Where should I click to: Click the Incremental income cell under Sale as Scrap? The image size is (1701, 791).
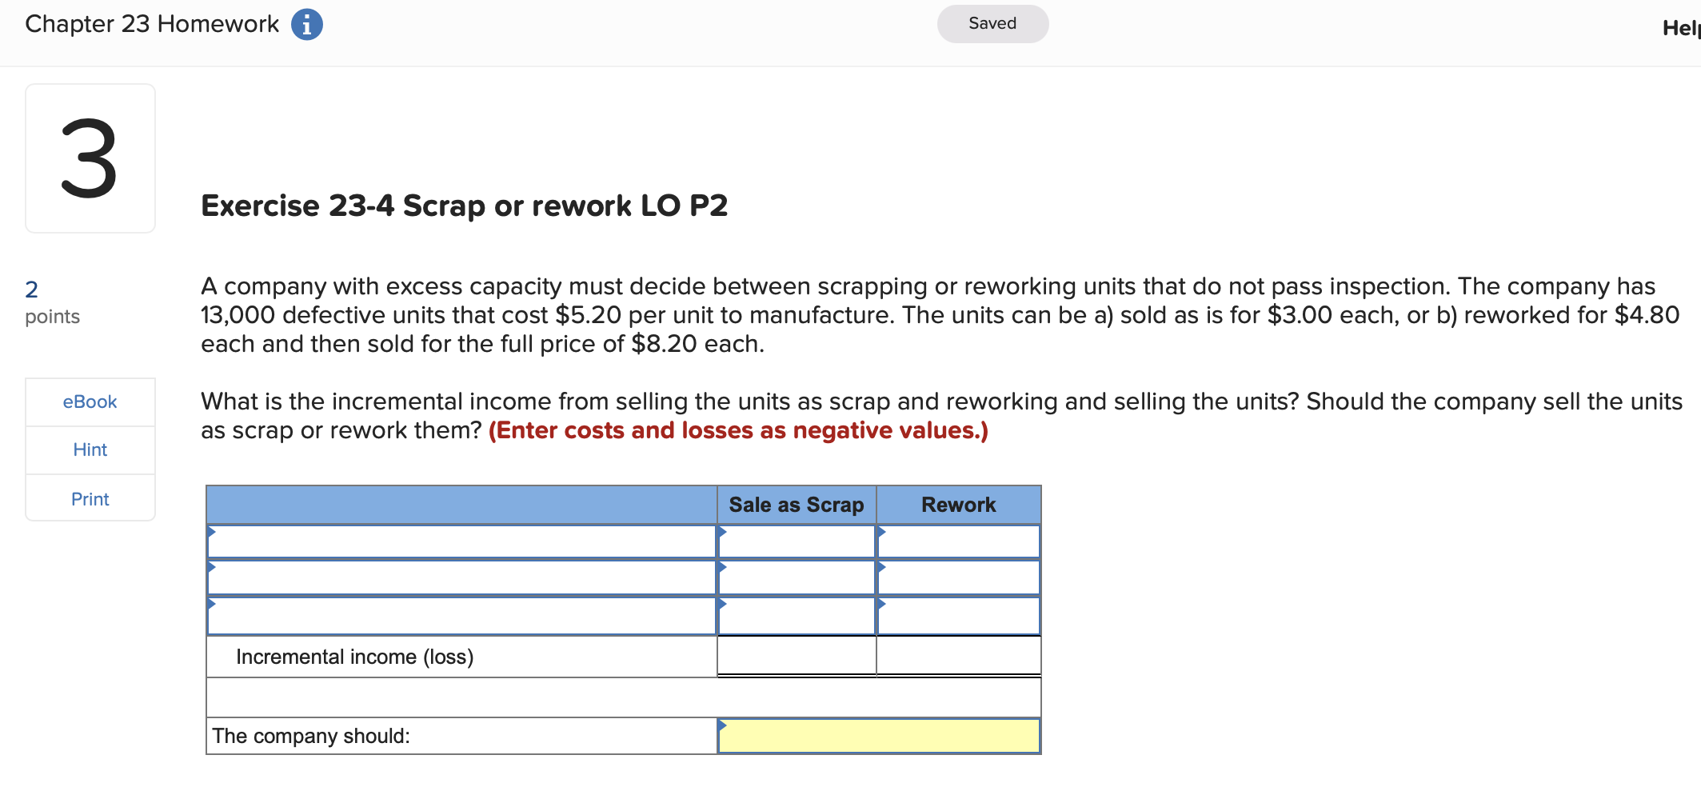point(796,656)
